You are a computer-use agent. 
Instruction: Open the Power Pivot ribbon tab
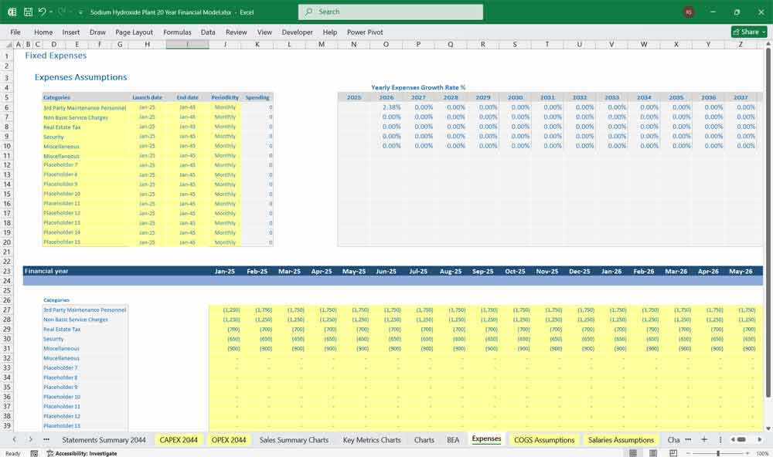pos(363,32)
